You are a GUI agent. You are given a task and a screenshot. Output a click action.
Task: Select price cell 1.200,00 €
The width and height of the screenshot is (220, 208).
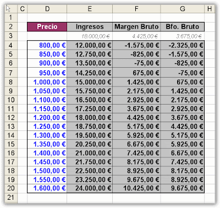47,118
